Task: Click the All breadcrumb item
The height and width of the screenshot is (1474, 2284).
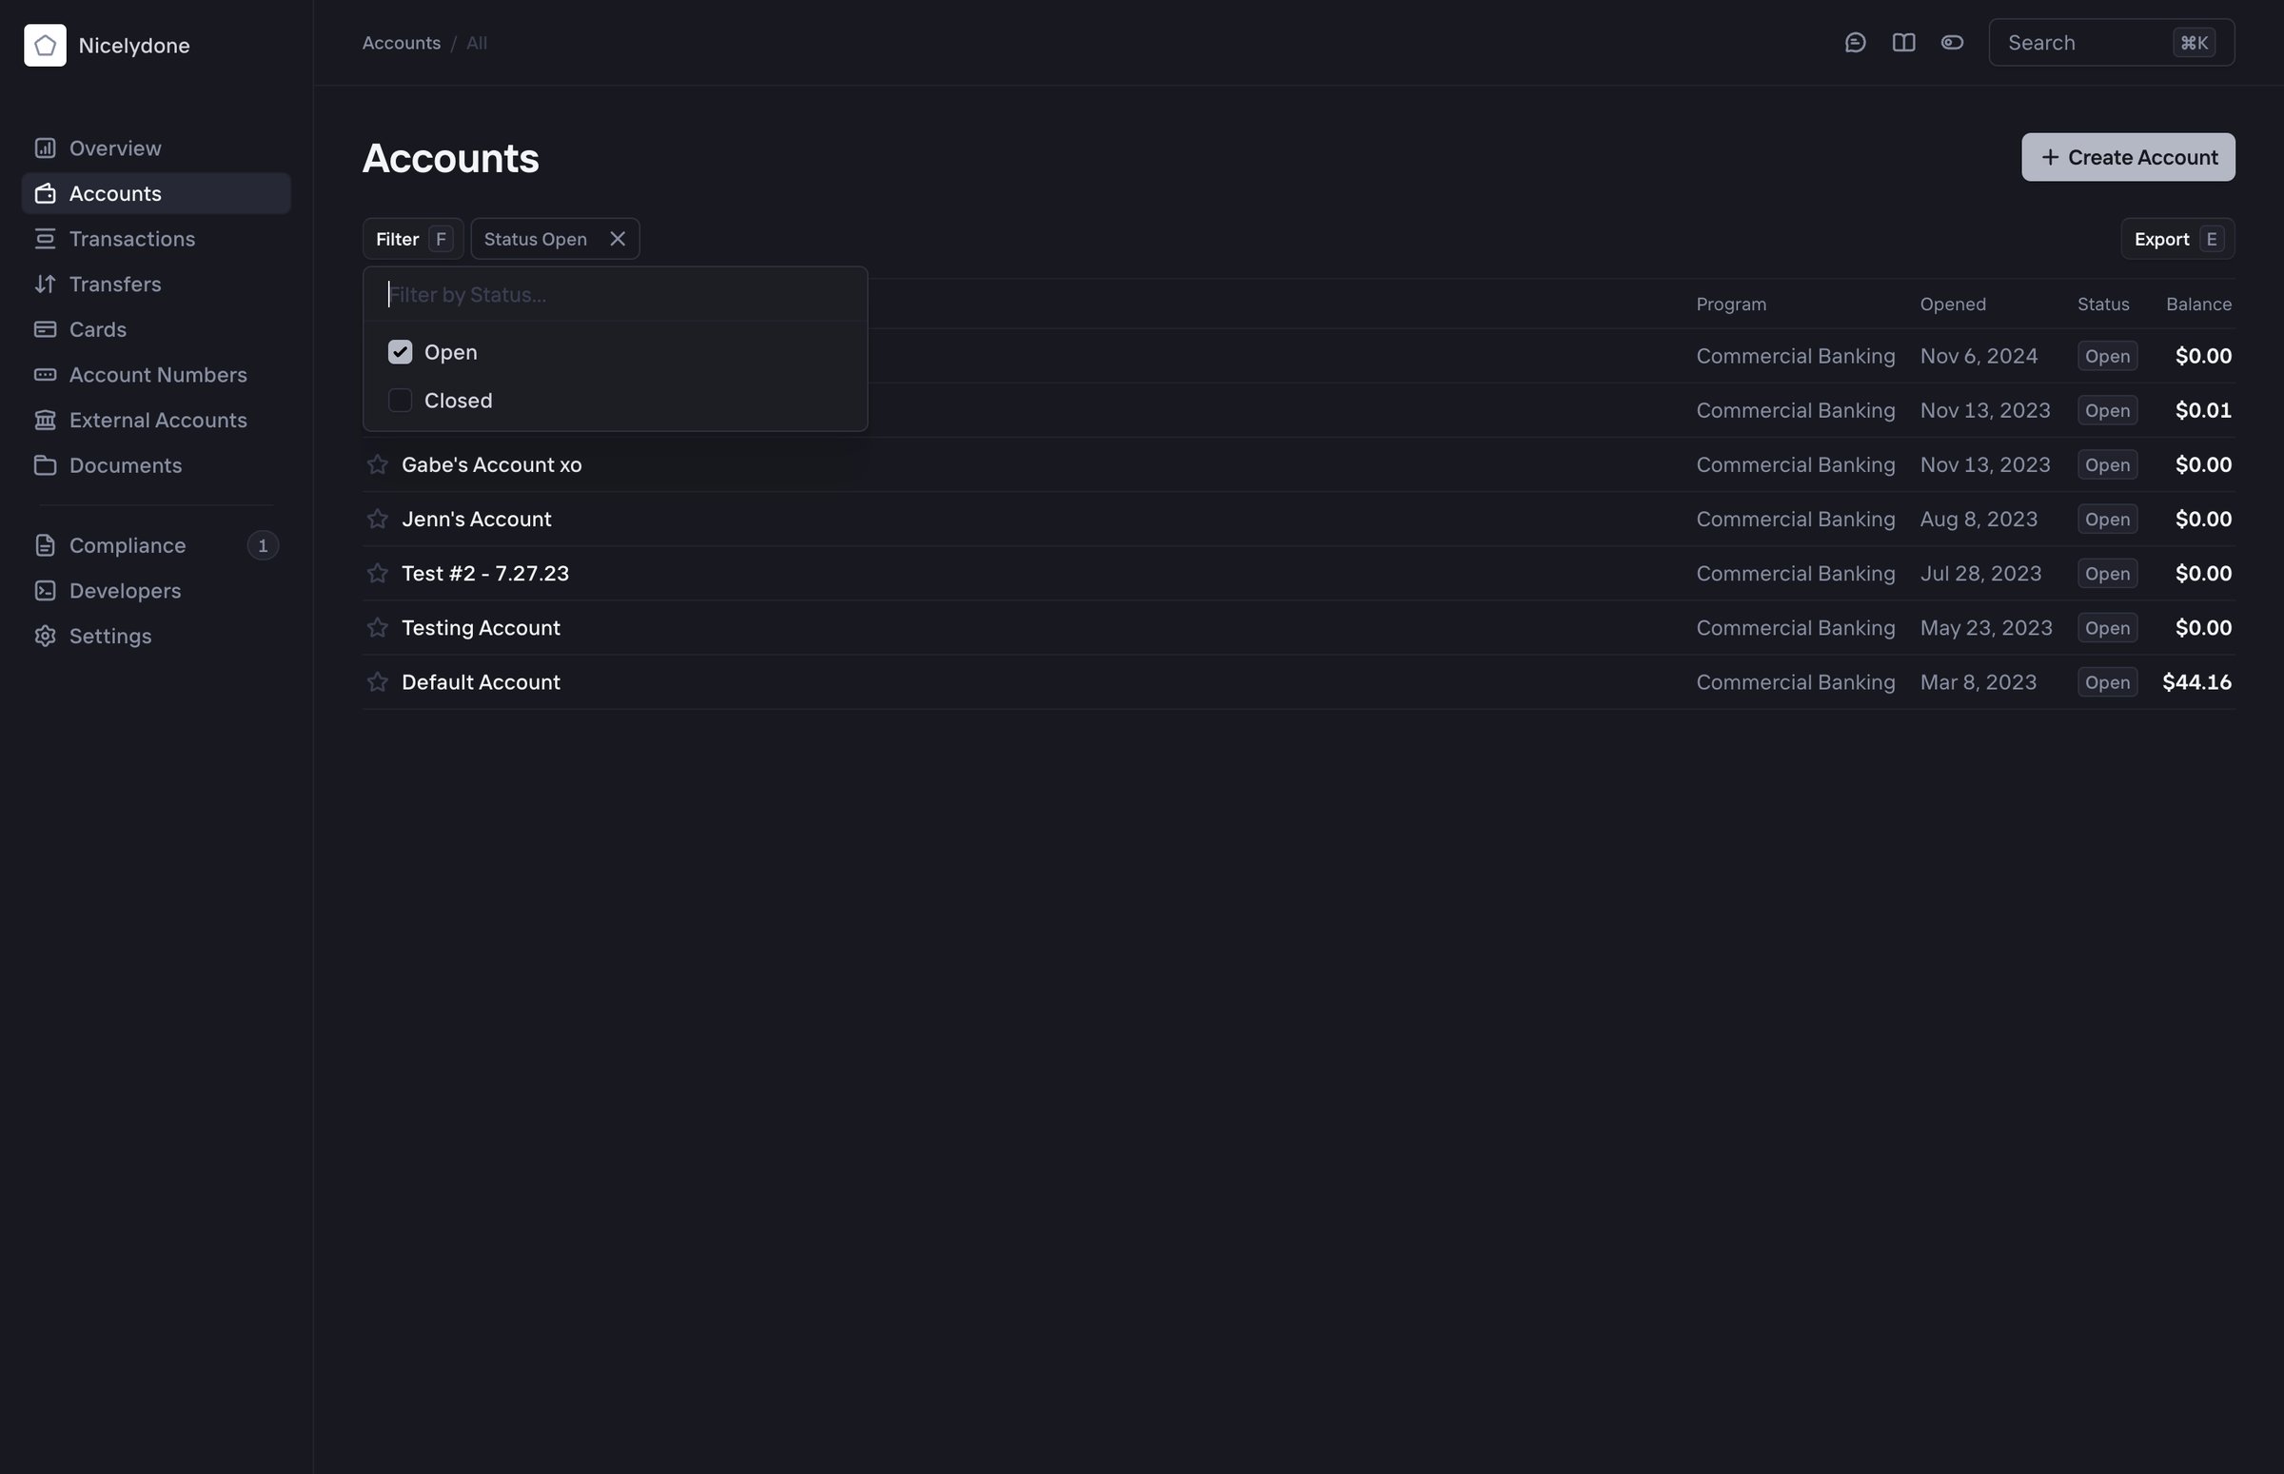Action: coord(477,43)
